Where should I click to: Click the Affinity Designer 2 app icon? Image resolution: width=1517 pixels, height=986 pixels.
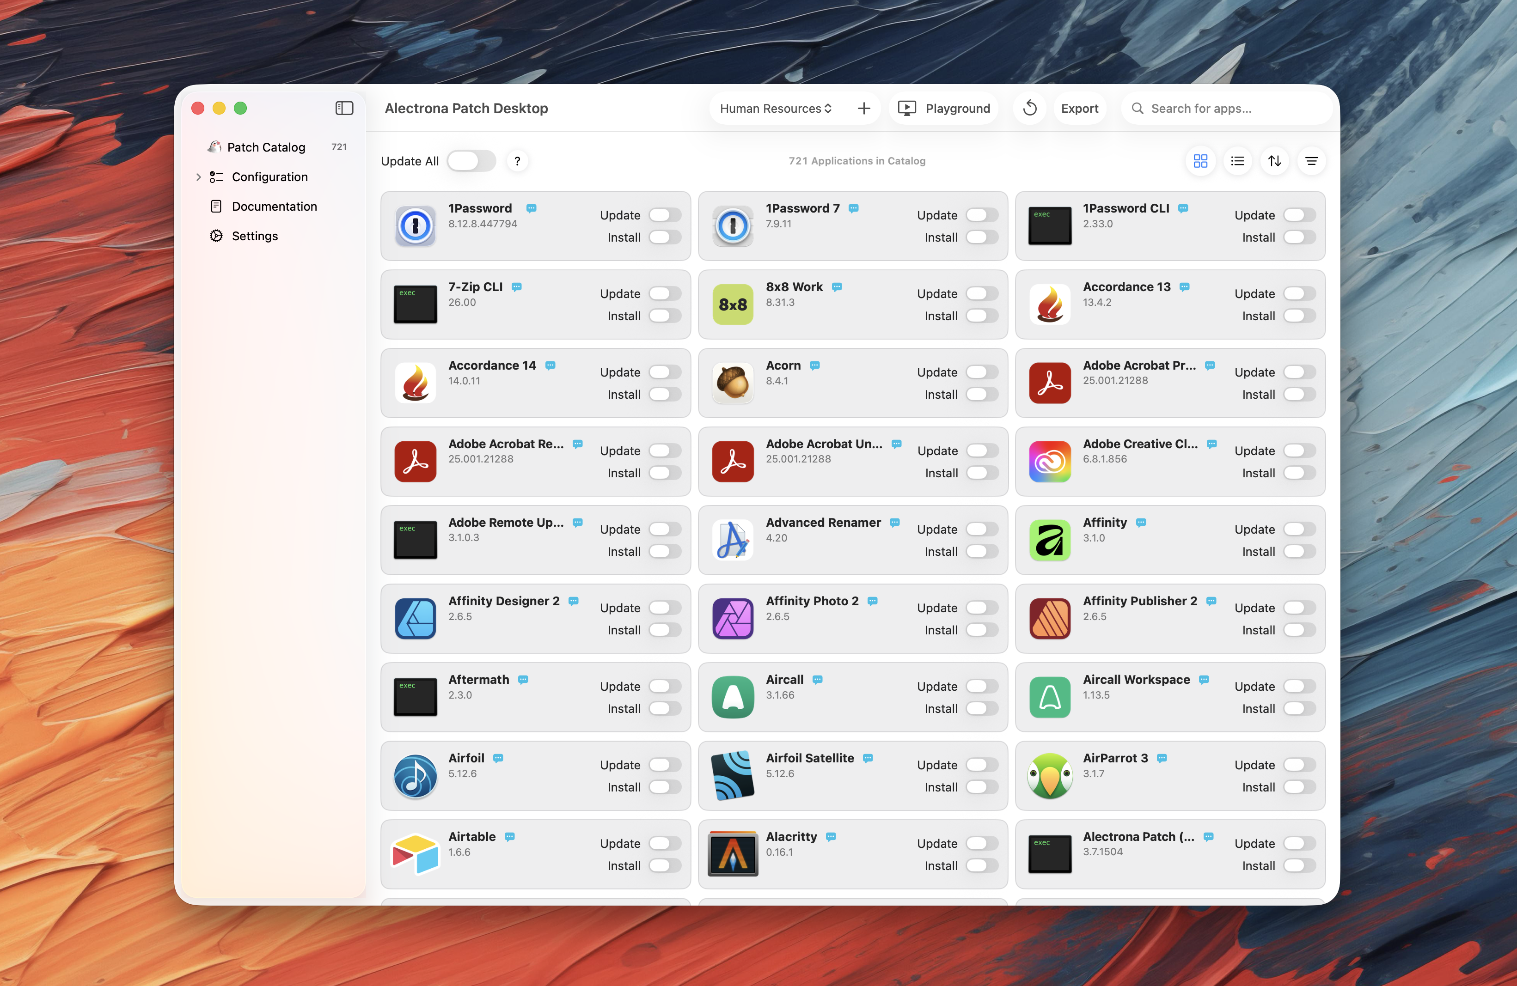[415, 619]
